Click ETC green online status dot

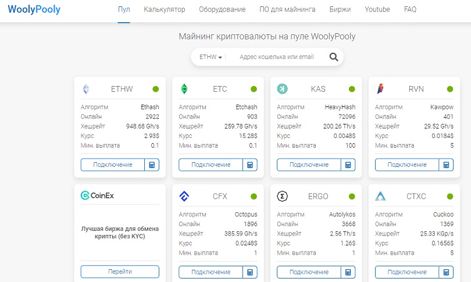click(x=254, y=89)
